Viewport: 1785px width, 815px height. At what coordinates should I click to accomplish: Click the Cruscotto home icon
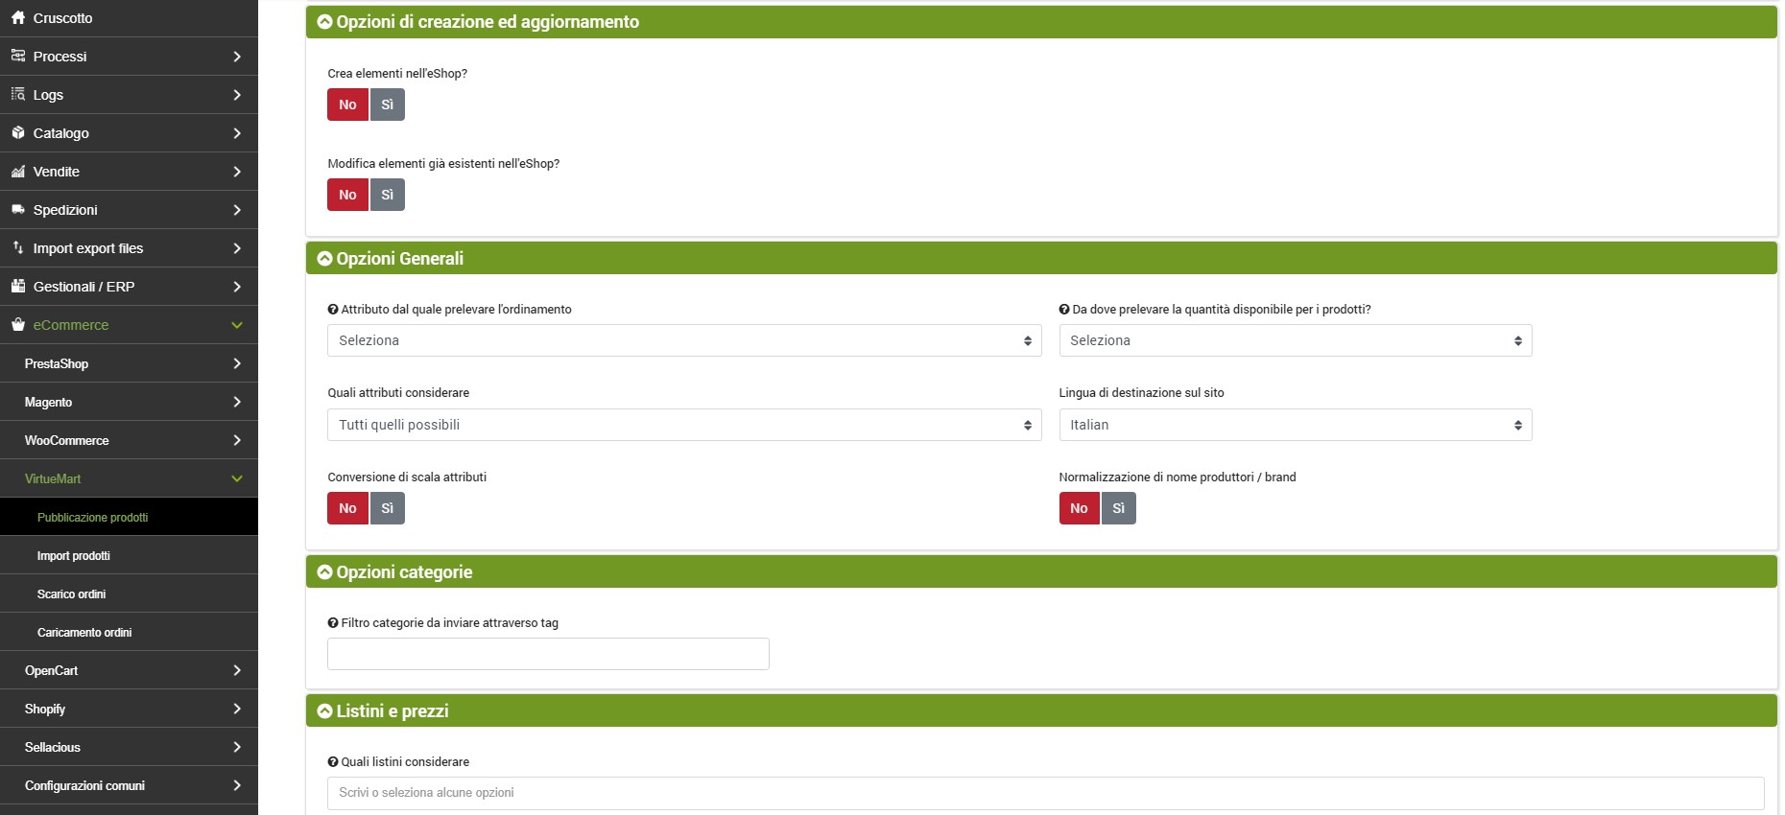point(18,18)
